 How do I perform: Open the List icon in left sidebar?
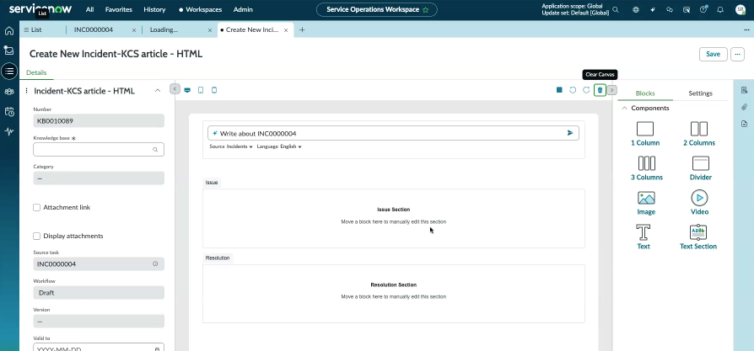(8, 71)
